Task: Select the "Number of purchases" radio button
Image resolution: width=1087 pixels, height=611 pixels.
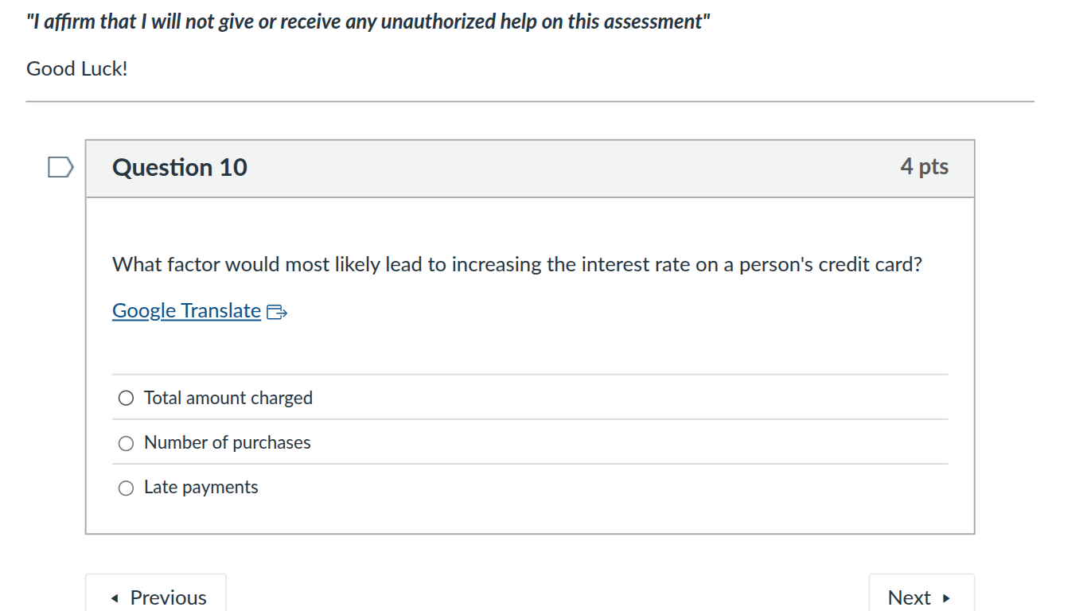Action: point(126,442)
